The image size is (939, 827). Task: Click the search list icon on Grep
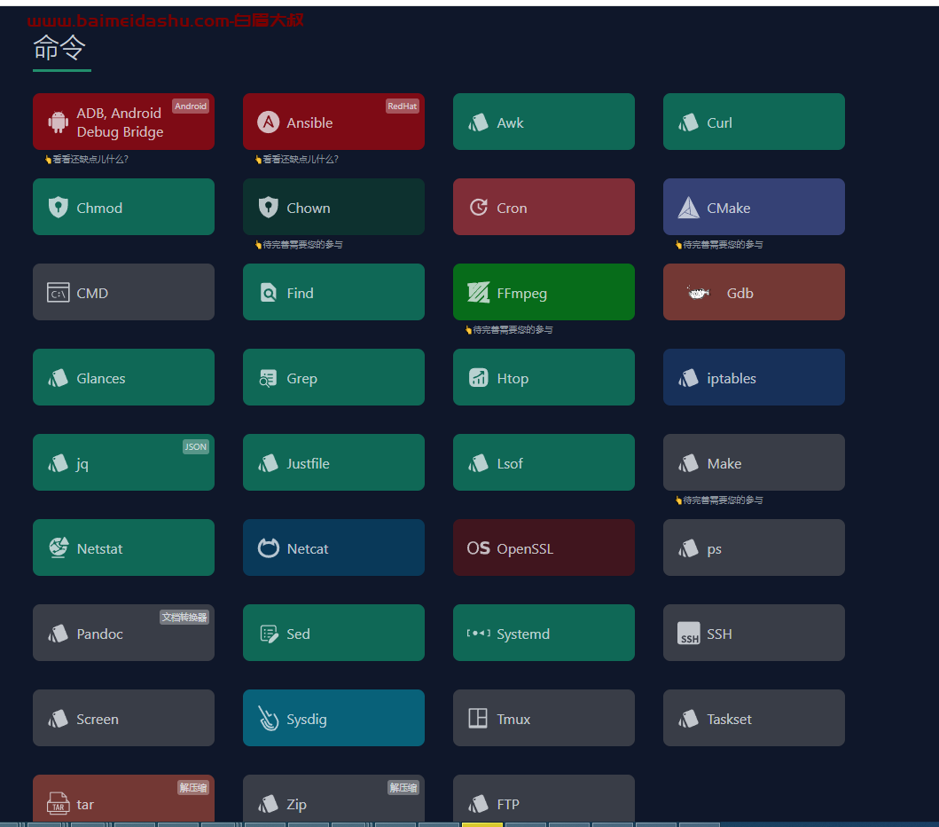pos(268,378)
